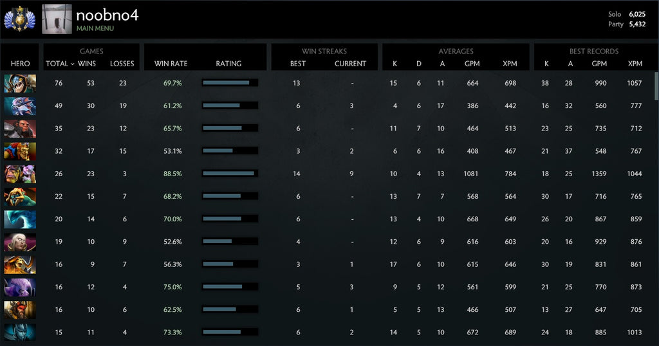Sort by best records XPM header

coord(635,64)
